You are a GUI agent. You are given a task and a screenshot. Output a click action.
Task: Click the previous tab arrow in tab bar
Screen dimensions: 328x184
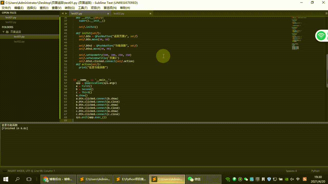click(63, 13)
